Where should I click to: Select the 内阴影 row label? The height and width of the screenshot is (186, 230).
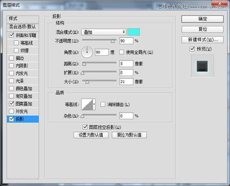click(22, 66)
